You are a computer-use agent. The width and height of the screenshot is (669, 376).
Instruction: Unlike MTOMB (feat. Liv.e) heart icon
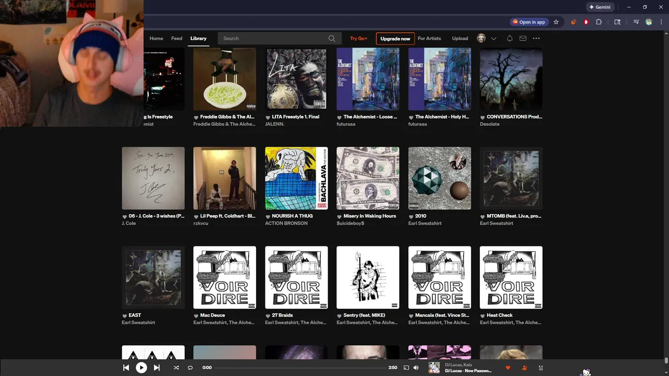click(482, 217)
